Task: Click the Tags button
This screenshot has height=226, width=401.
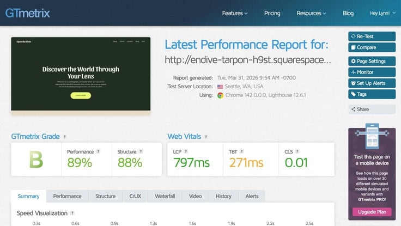Action: pos(372,94)
